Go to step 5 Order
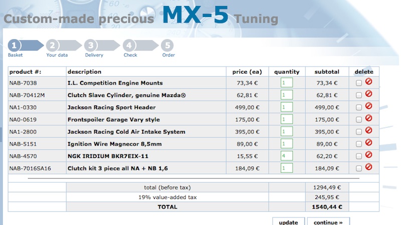The width and height of the screenshot is (401, 225). tap(168, 48)
